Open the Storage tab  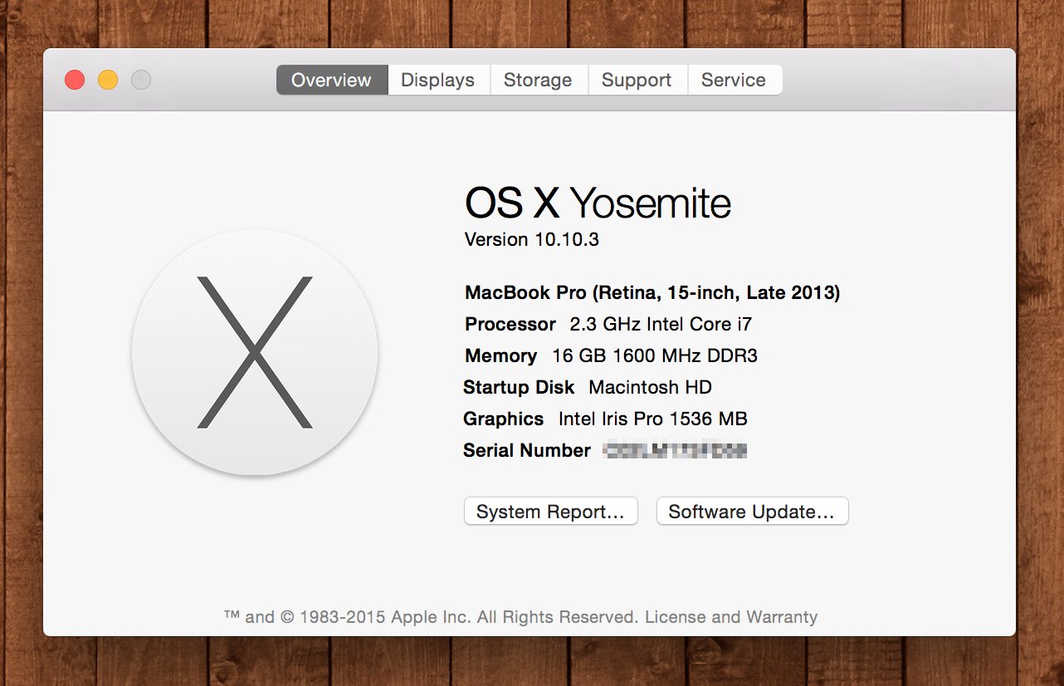538,80
